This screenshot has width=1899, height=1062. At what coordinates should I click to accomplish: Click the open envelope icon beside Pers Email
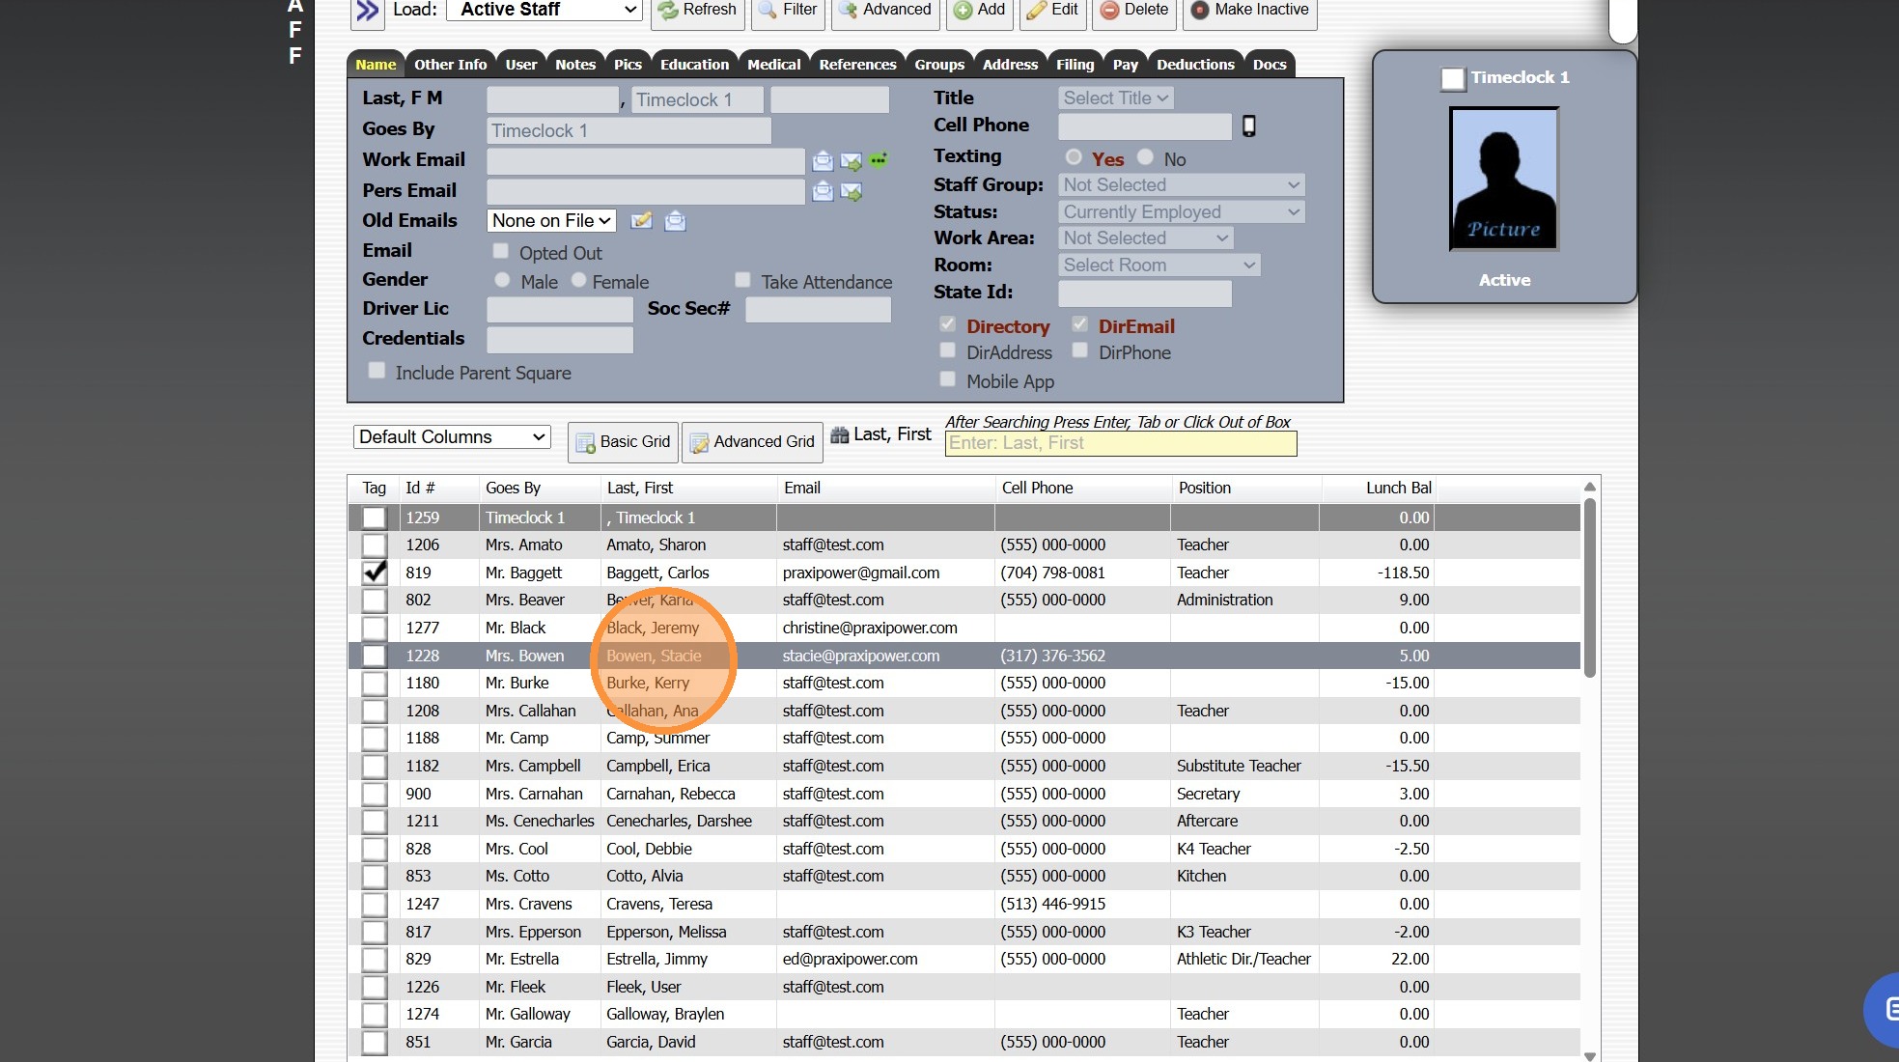pyautogui.click(x=823, y=191)
